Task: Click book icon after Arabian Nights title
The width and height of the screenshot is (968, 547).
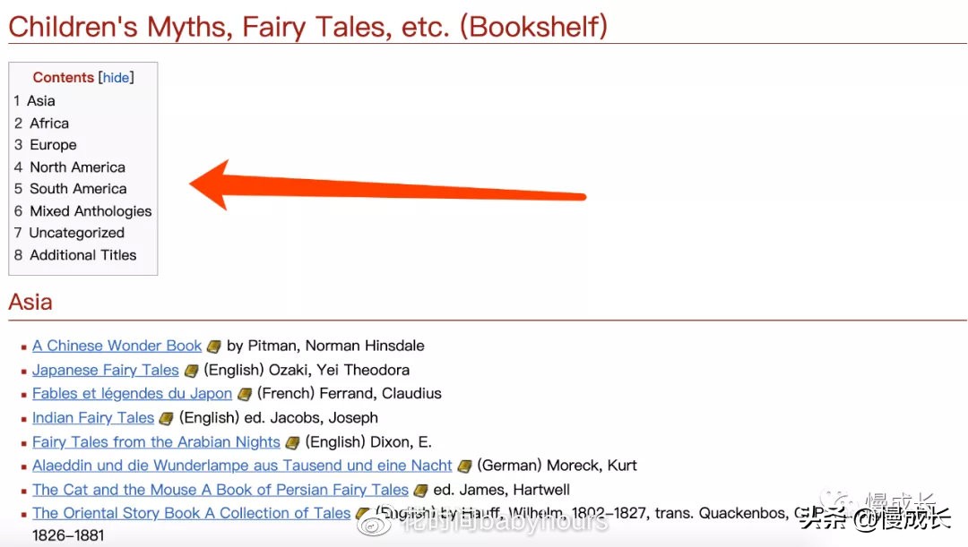Action: (292, 442)
